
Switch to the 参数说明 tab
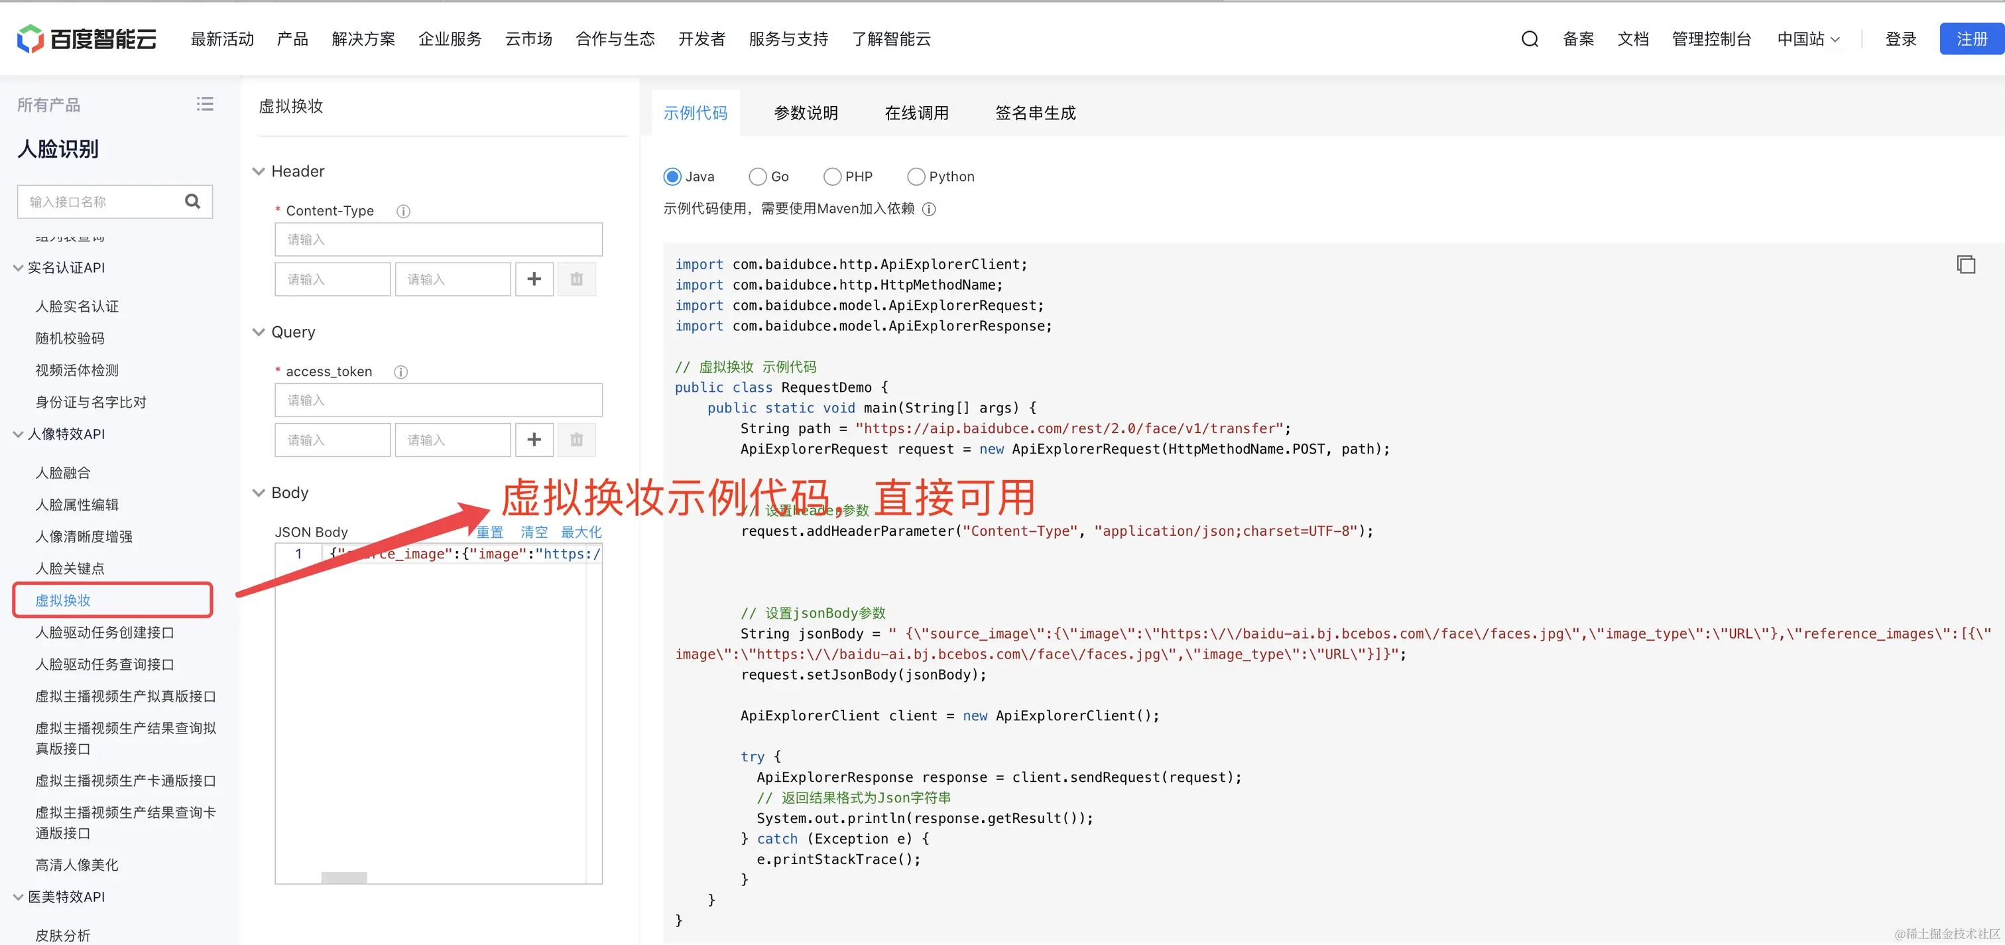[806, 113]
